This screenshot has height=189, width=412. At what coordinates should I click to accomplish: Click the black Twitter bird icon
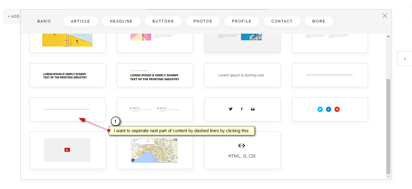click(231, 109)
